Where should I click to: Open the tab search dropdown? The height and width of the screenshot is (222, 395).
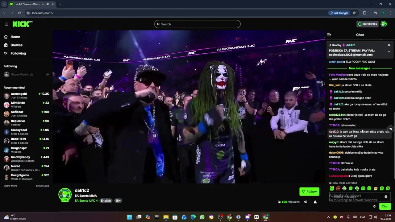[4, 4]
